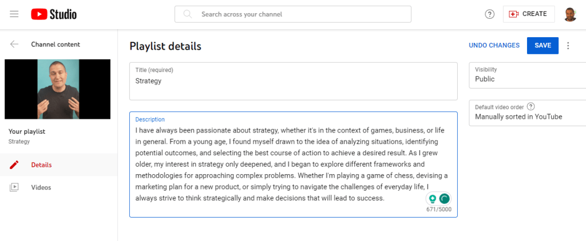Click the Title field containing Strategy

point(294,81)
